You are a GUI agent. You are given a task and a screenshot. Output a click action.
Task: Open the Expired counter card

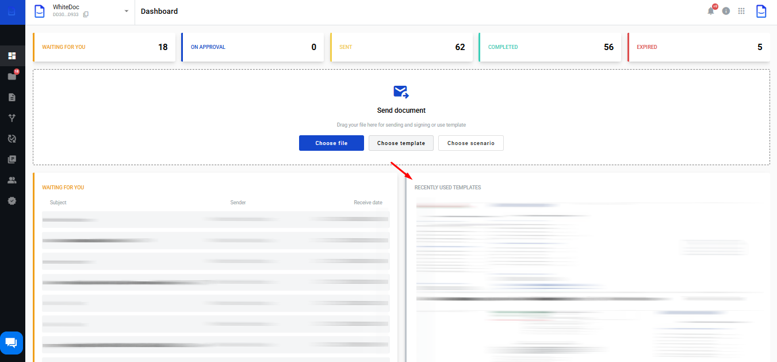click(699, 47)
